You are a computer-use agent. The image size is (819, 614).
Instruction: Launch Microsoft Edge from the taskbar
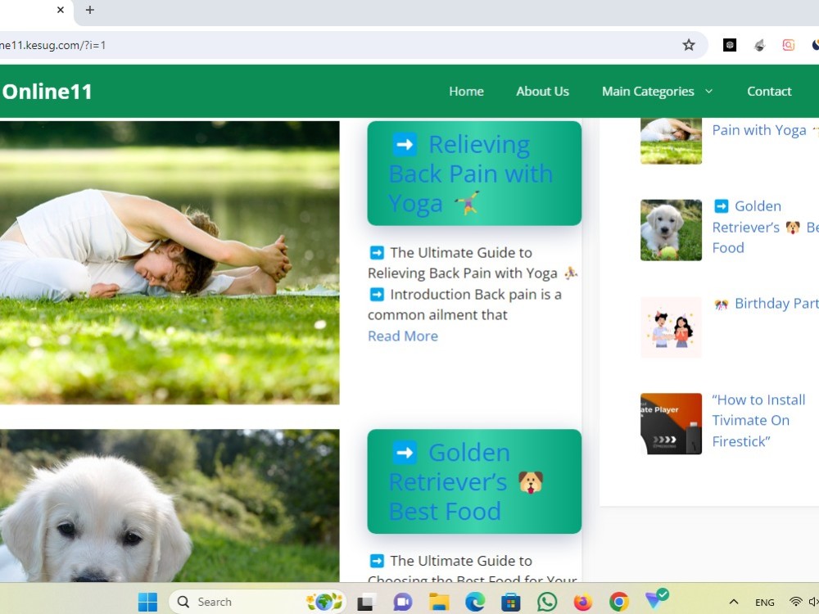(475, 602)
